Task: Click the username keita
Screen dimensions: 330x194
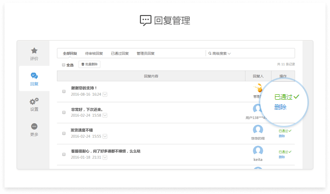Action: coord(258,159)
